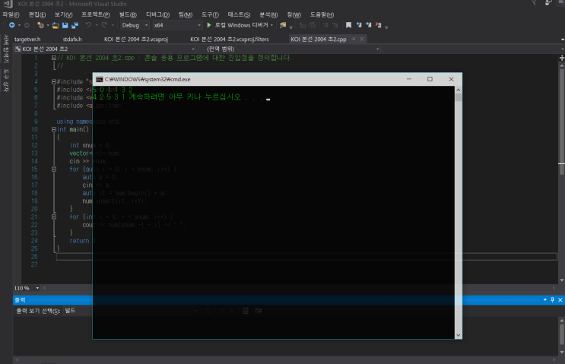Start the local Windows debugger play icon
Screen dimensions: 565x364
[209, 25]
